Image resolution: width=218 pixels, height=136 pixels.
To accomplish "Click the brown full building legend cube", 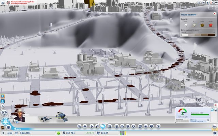I will click(202, 25).
